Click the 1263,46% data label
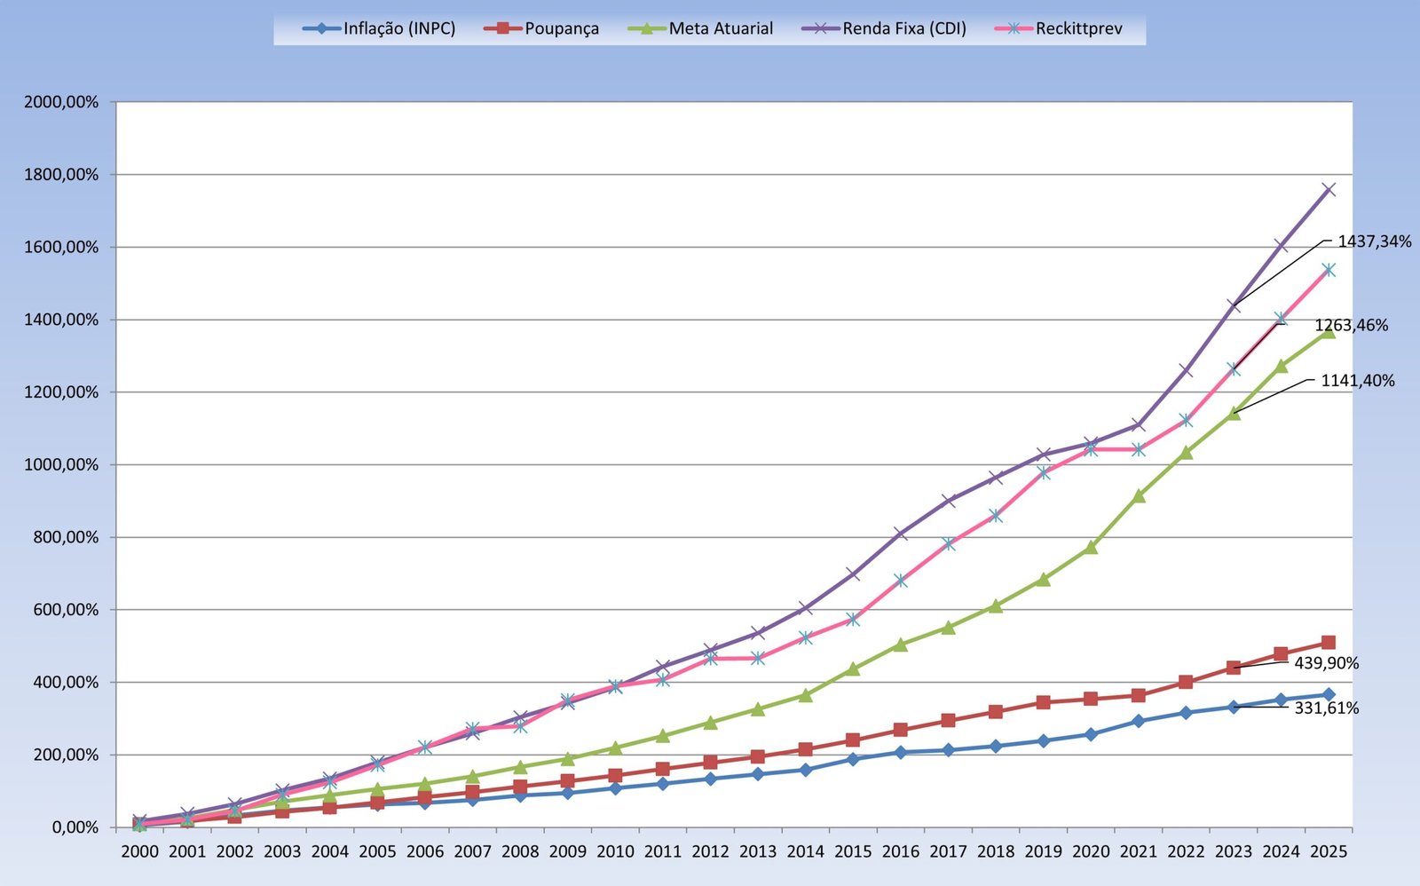Image resolution: width=1420 pixels, height=886 pixels. [x=1350, y=325]
